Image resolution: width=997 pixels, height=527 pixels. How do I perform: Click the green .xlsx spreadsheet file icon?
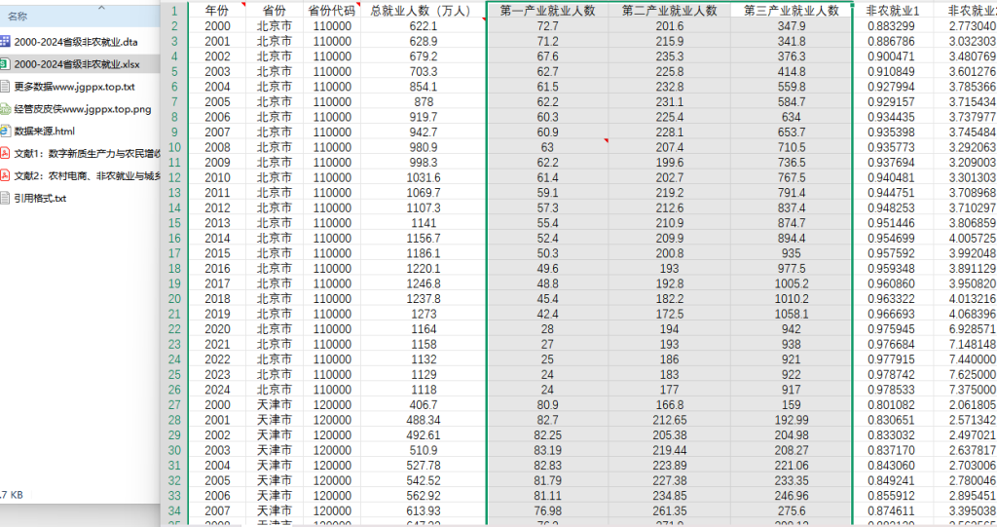(x=5, y=63)
